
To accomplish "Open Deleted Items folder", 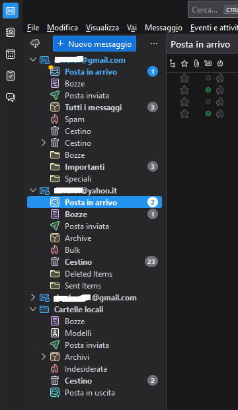I will [x=95, y=274].
